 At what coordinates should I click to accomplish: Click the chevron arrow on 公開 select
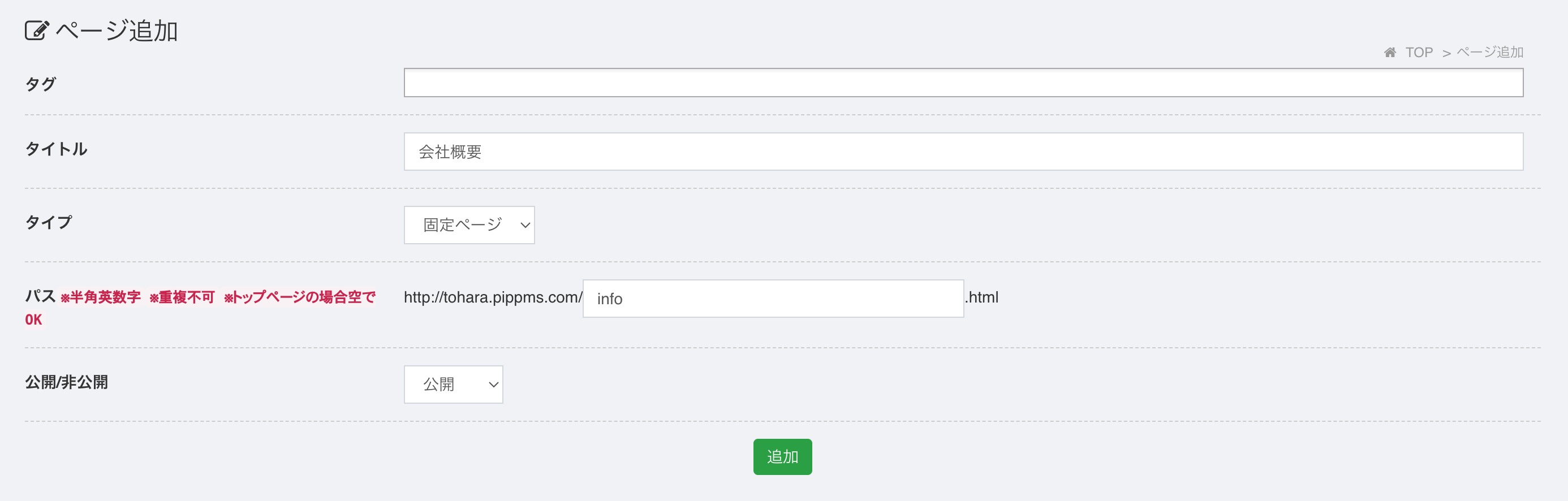point(494,385)
